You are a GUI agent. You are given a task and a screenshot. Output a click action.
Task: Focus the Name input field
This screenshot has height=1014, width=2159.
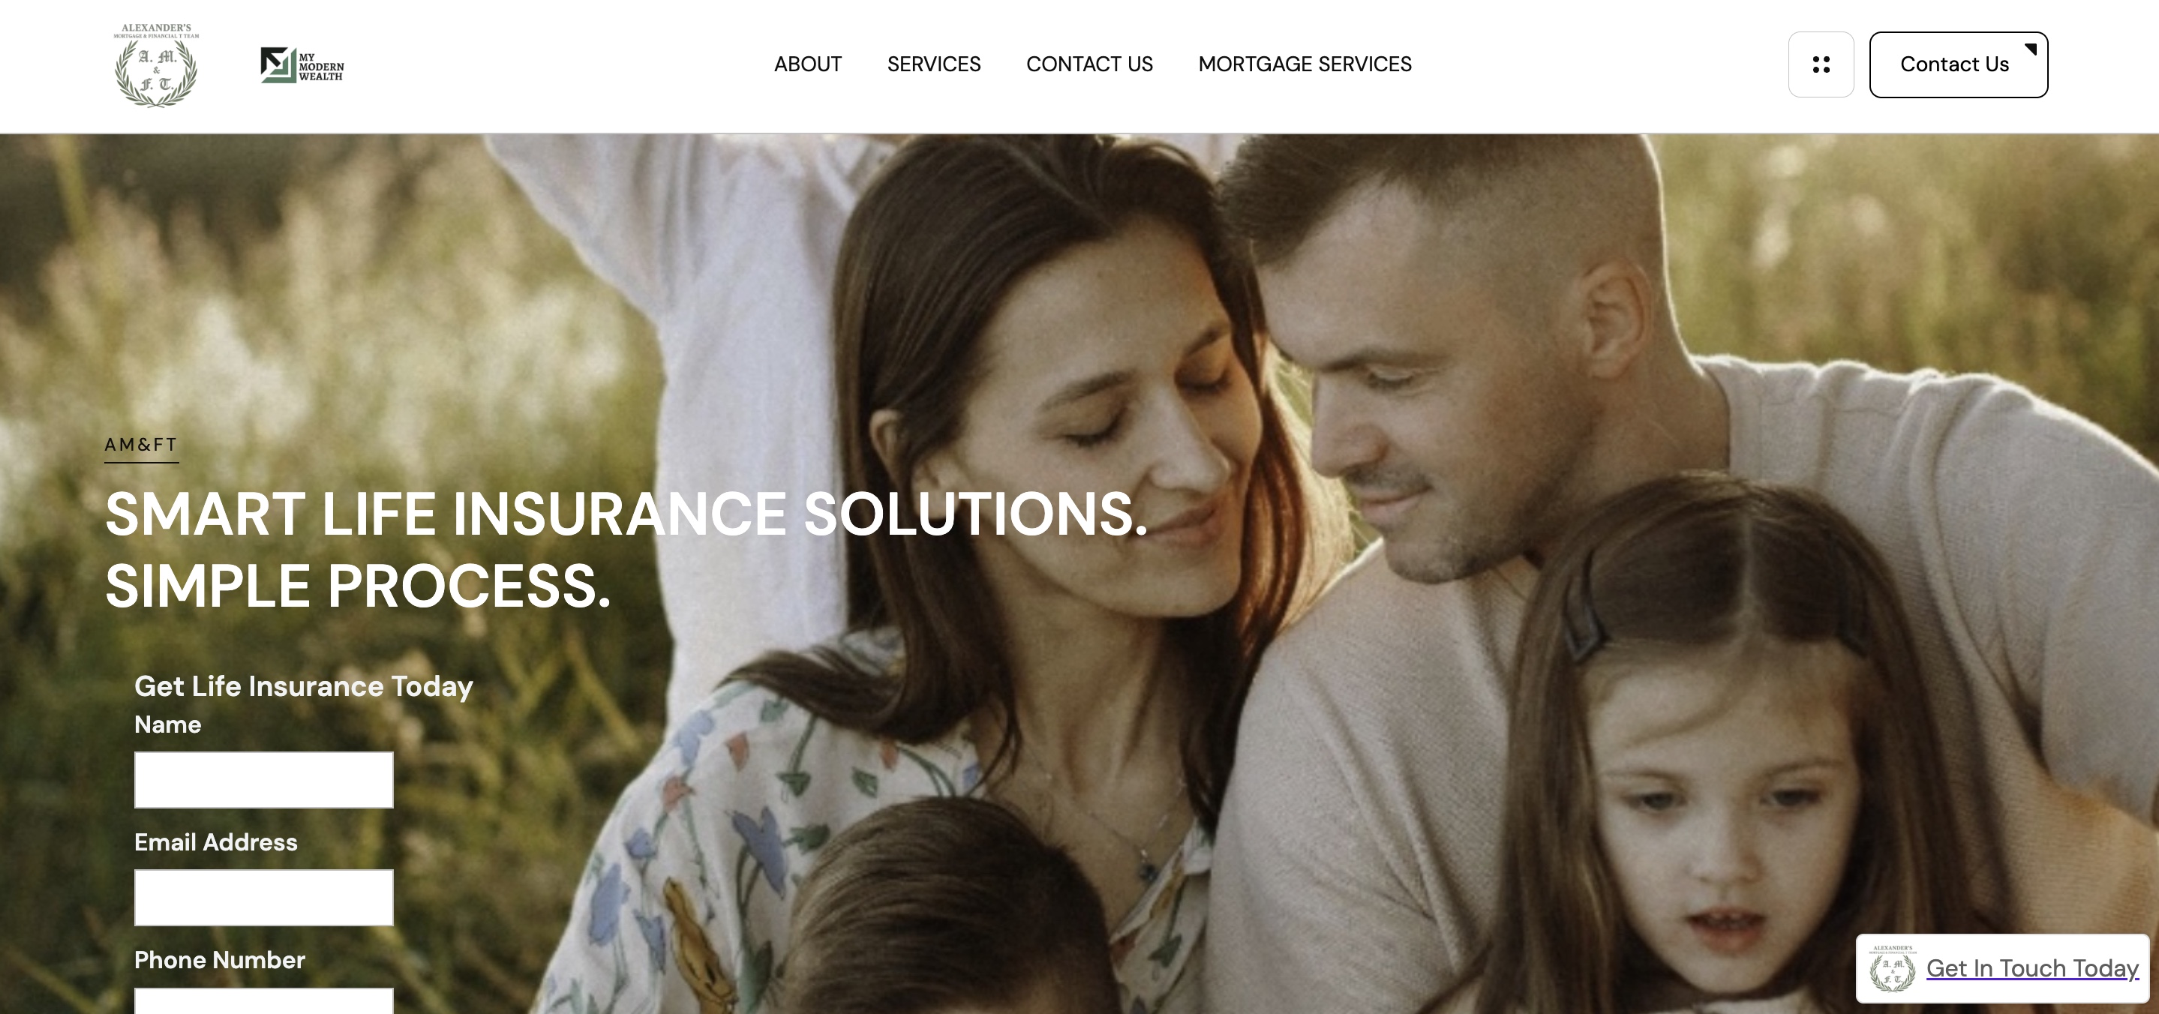click(x=264, y=780)
